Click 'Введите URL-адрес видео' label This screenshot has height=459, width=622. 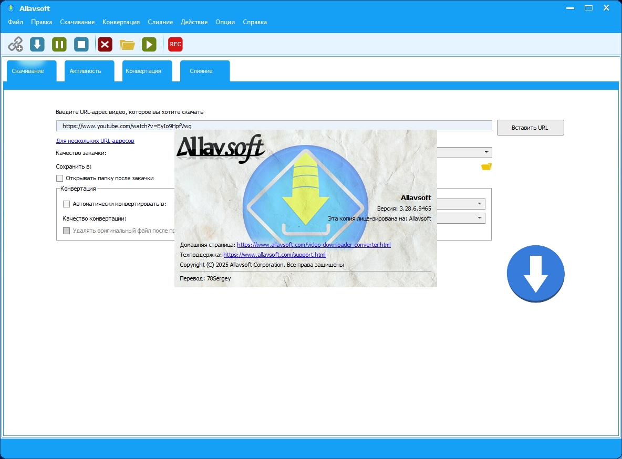coord(130,112)
